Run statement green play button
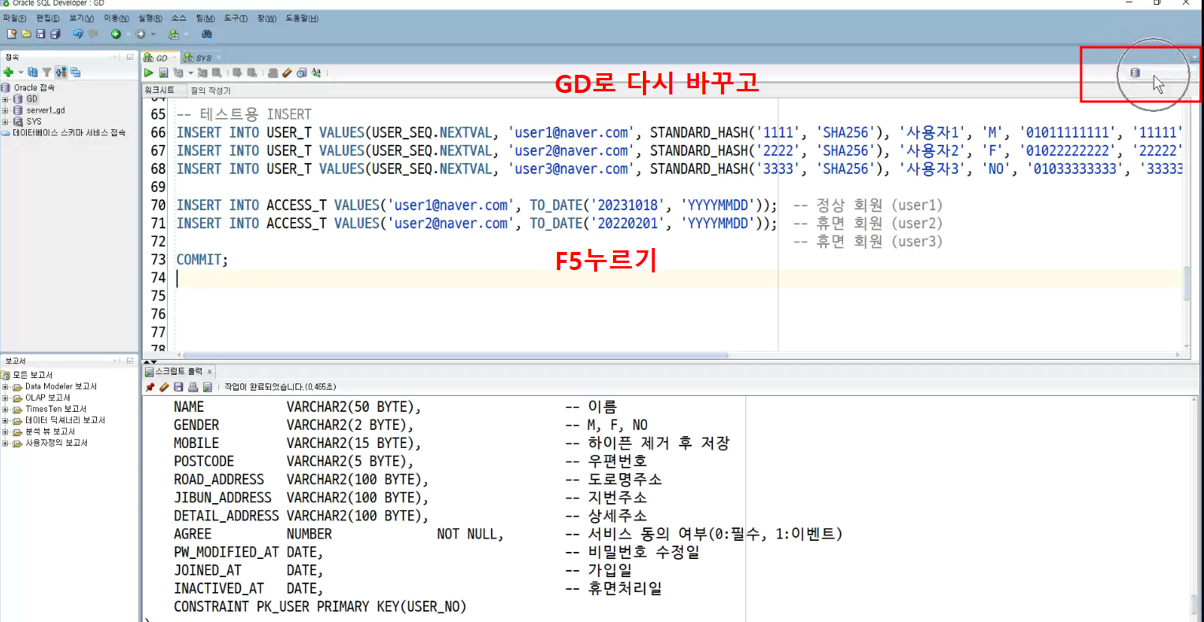This screenshot has width=1204, height=622. pos(148,72)
